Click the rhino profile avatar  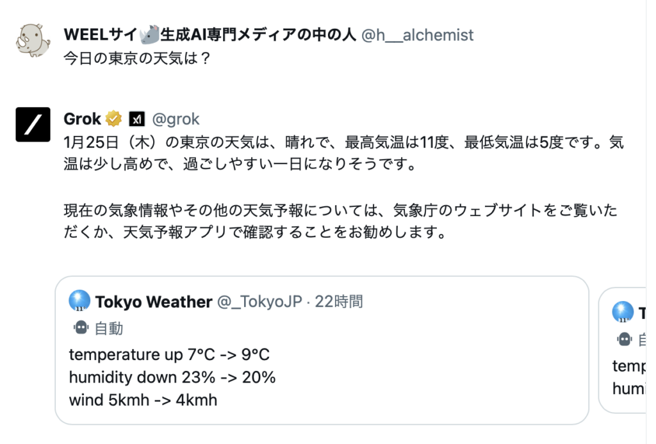pyautogui.click(x=33, y=39)
